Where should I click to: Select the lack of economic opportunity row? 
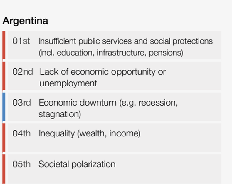[114, 76]
